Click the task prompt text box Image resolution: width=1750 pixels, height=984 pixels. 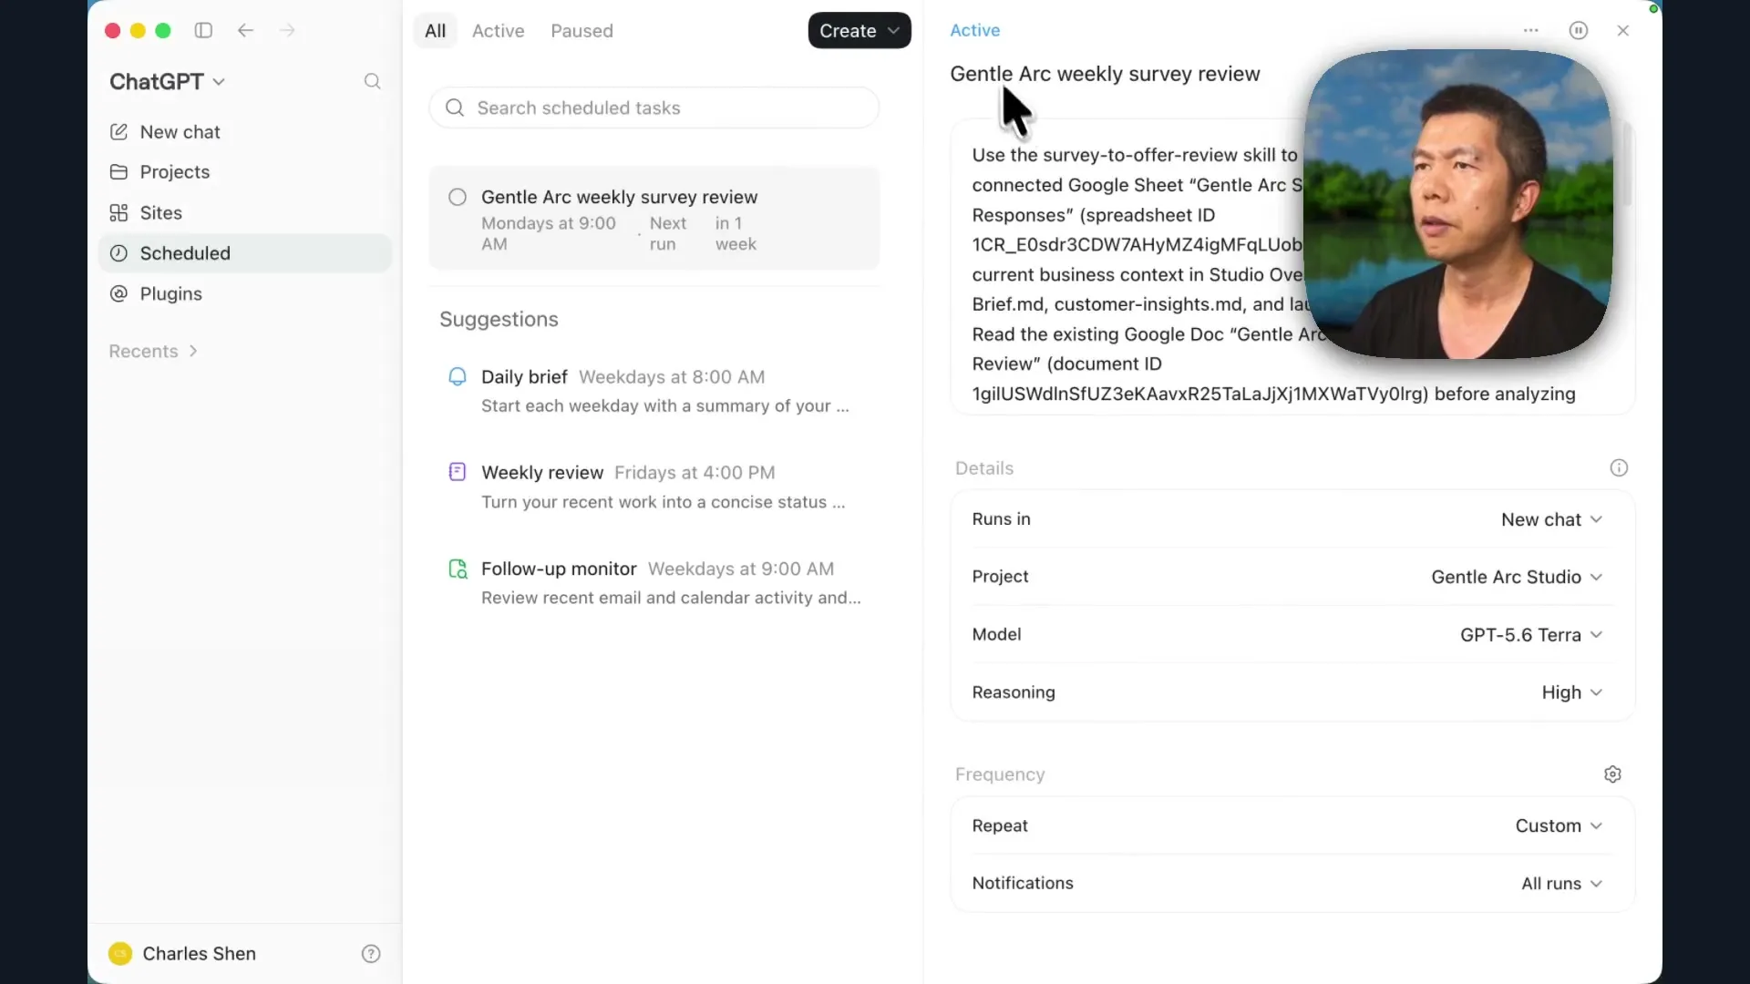pos(1292,267)
